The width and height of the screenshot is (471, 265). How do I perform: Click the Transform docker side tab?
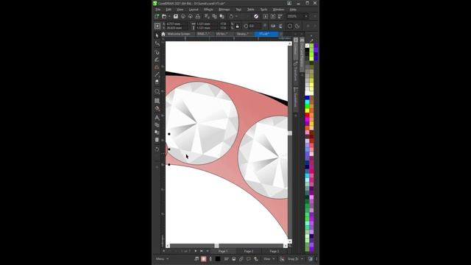(296, 71)
